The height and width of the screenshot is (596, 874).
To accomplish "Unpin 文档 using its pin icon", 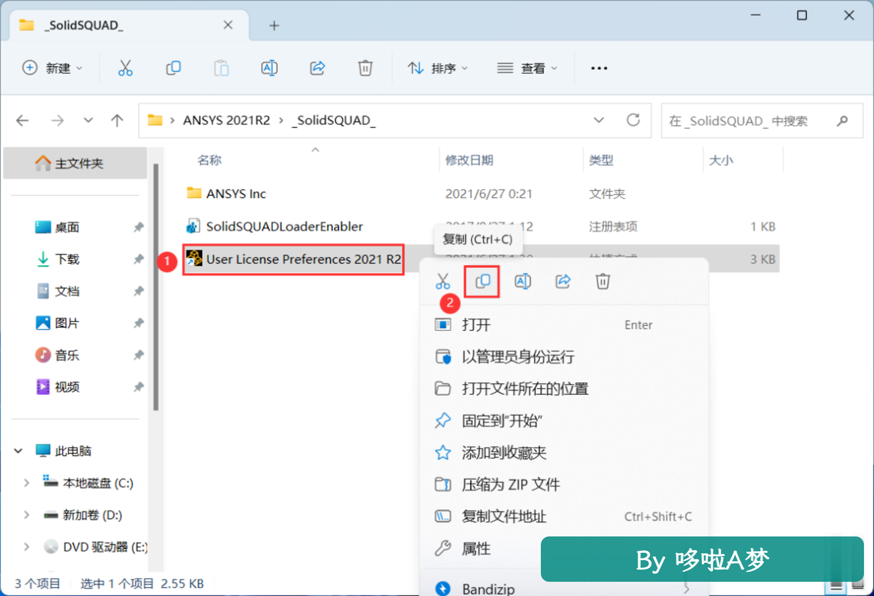I will [138, 291].
